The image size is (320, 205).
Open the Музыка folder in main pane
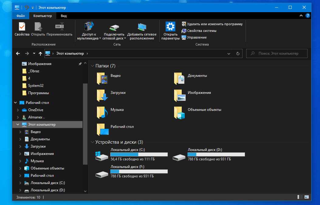tap(102, 112)
